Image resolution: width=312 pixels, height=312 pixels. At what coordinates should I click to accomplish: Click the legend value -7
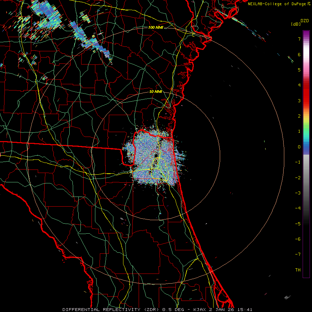coord(298,254)
